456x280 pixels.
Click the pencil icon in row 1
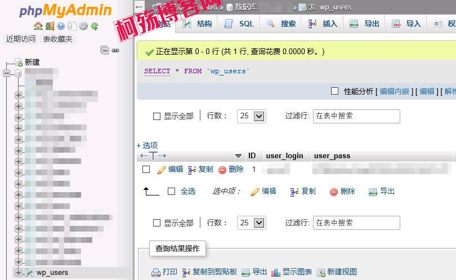162,170
